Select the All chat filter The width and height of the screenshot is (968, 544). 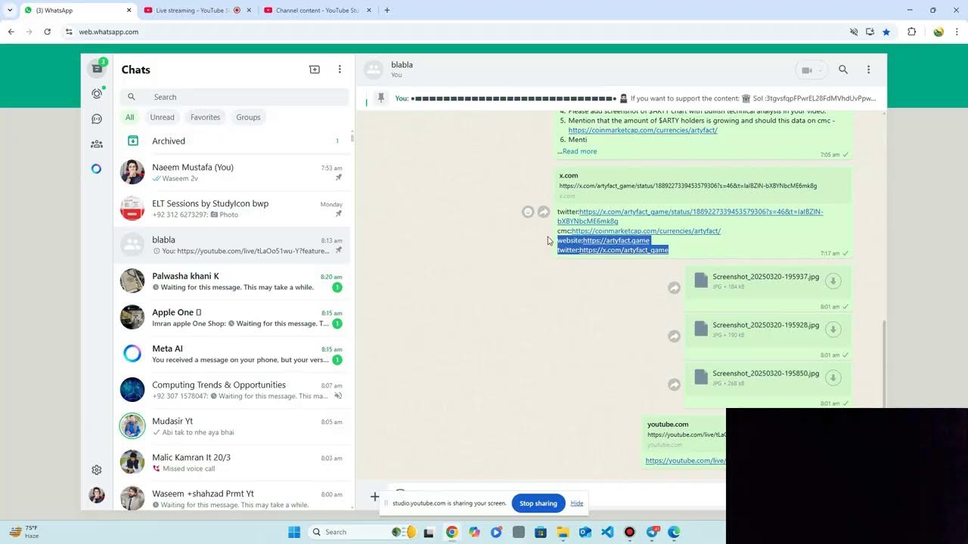pos(130,117)
